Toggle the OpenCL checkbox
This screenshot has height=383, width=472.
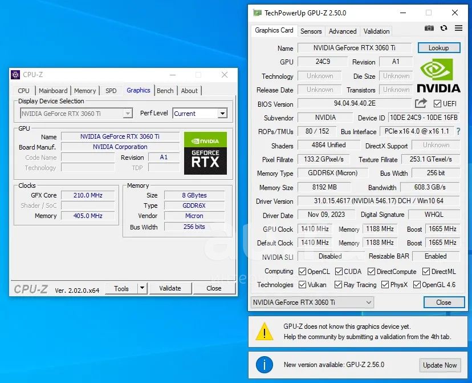302,272
